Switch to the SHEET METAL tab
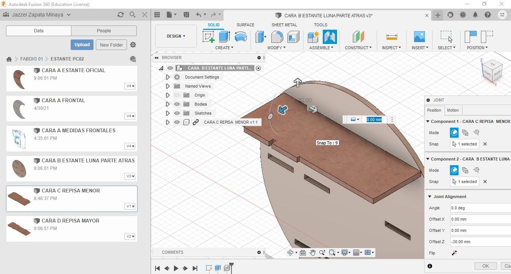This screenshot has width=511, height=274. [x=284, y=25]
